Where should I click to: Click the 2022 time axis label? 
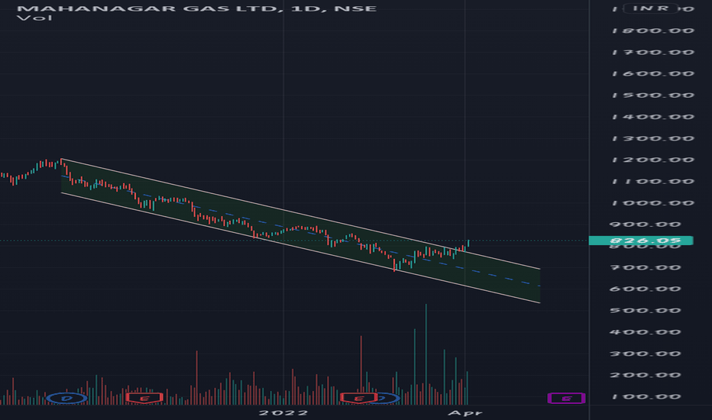click(283, 412)
